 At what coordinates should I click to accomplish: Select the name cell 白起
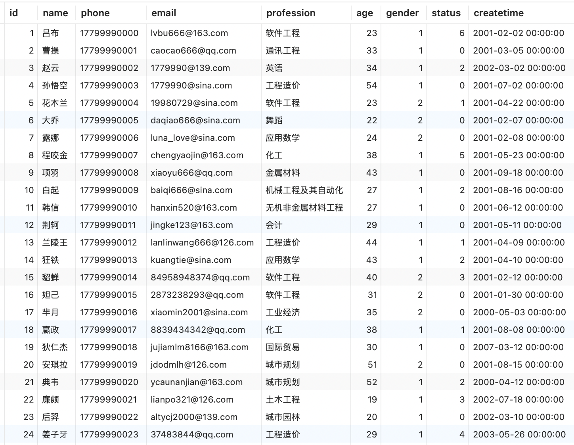50,190
